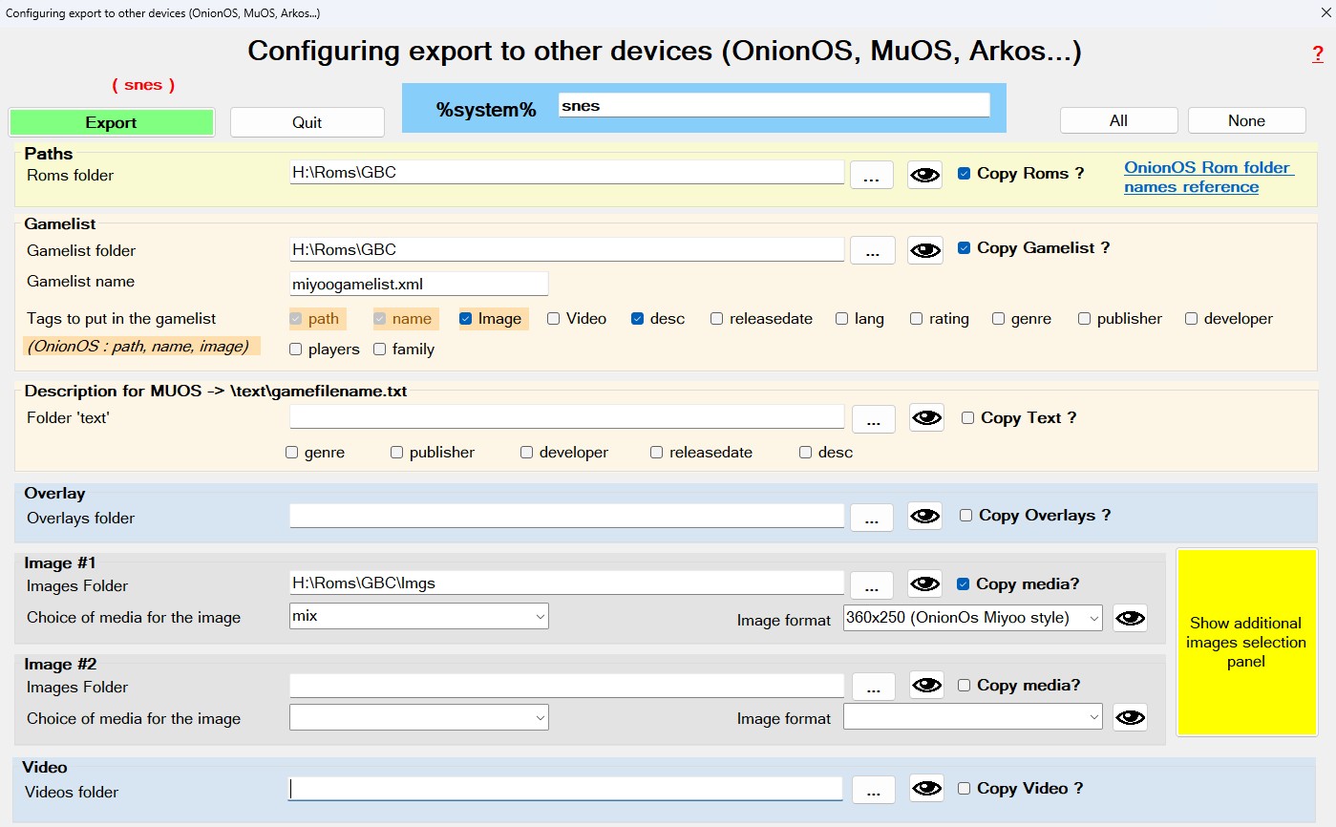This screenshot has height=827, width=1336.
Task: Tick the Copy Overlays checkbox
Action: (966, 516)
